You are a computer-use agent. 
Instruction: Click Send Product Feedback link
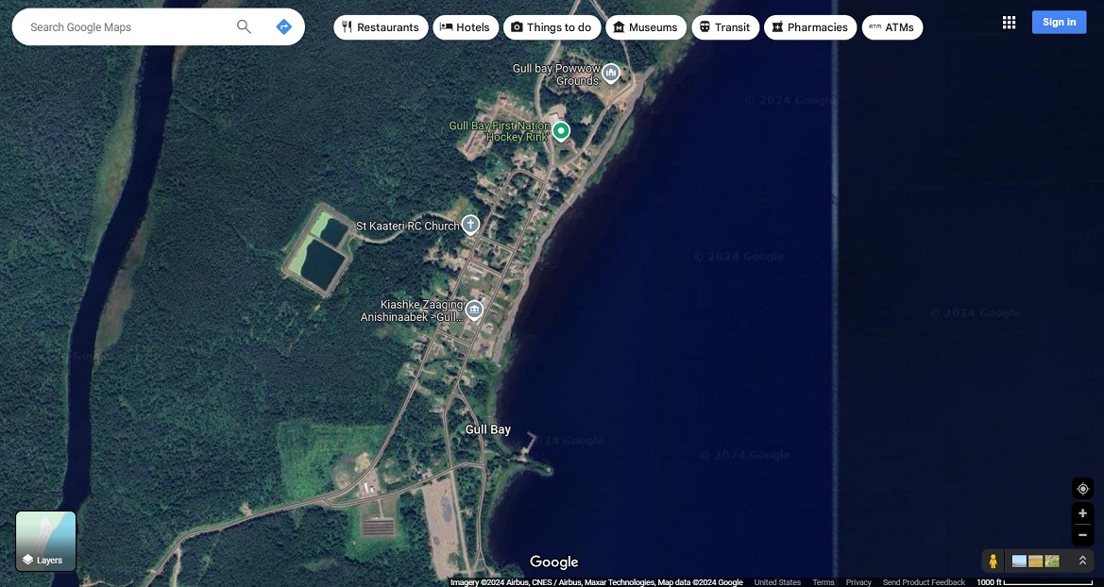(x=924, y=582)
